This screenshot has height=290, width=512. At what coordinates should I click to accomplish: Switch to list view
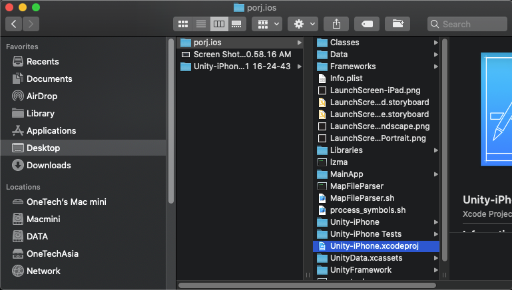tap(201, 24)
